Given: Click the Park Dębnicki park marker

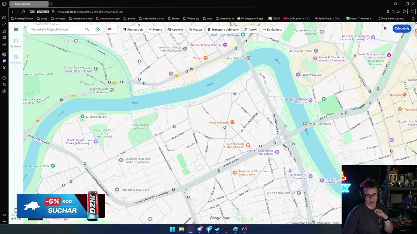Looking at the screenshot, I should pyautogui.click(x=140, y=126).
